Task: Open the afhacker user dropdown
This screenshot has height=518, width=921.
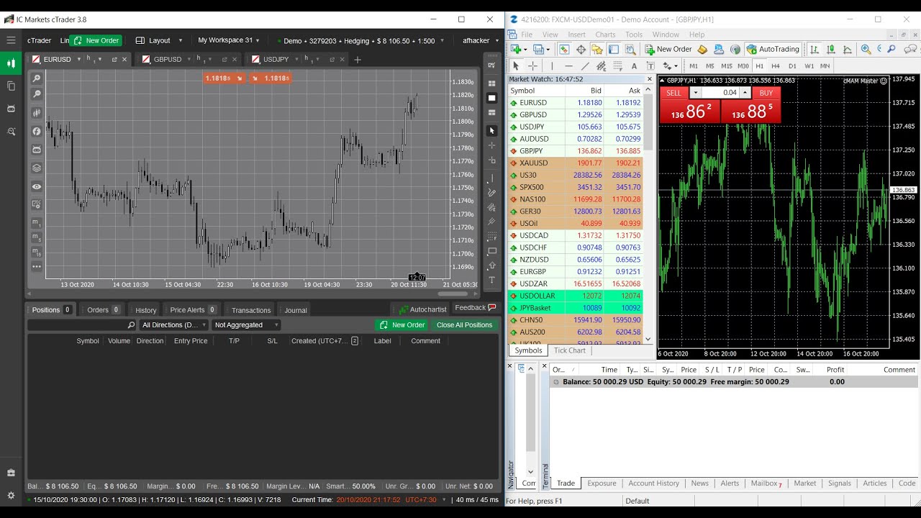Action: pyautogui.click(x=480, y=41)
